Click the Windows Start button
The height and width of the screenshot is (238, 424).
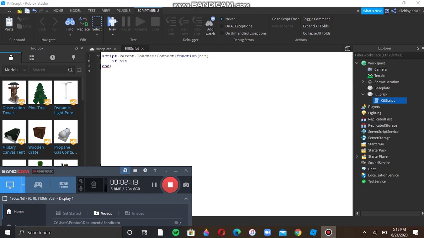tap(7, 232)
